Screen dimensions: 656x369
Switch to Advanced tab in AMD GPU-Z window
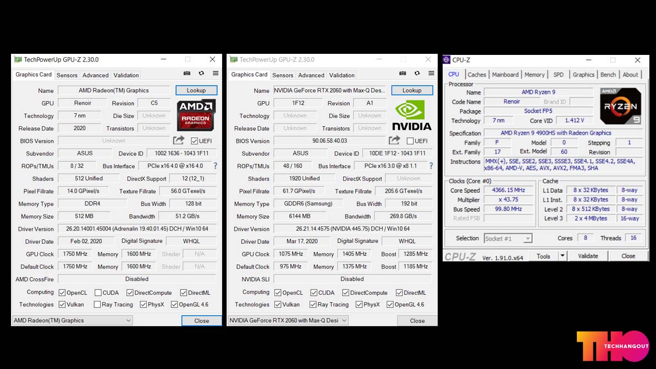[95, 75]
